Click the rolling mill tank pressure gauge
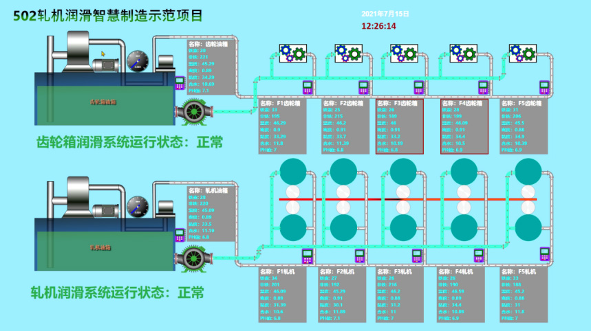591x331 pixels. coord(138,206)
